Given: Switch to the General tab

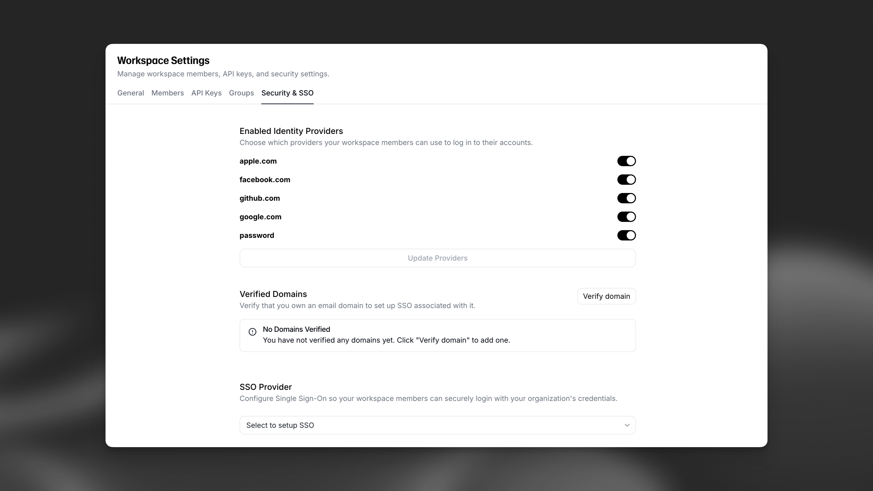Looking at the screenshot, I should [130, 93].
